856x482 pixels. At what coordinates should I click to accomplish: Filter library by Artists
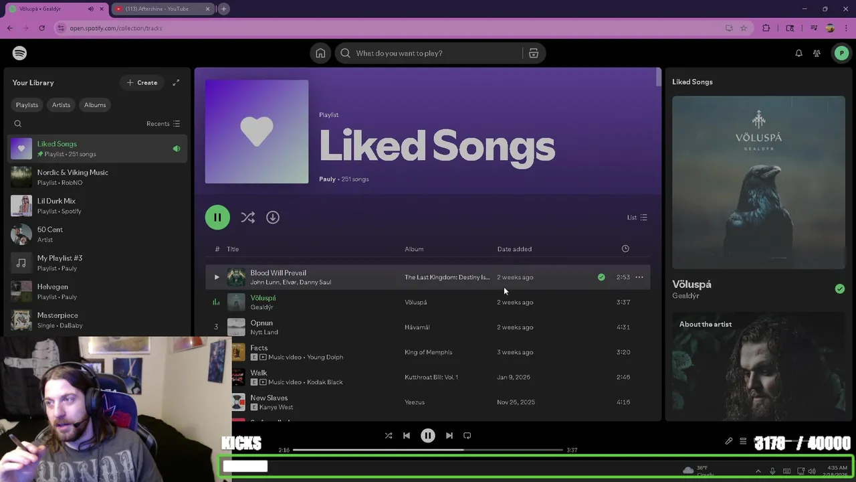[61, 105]
